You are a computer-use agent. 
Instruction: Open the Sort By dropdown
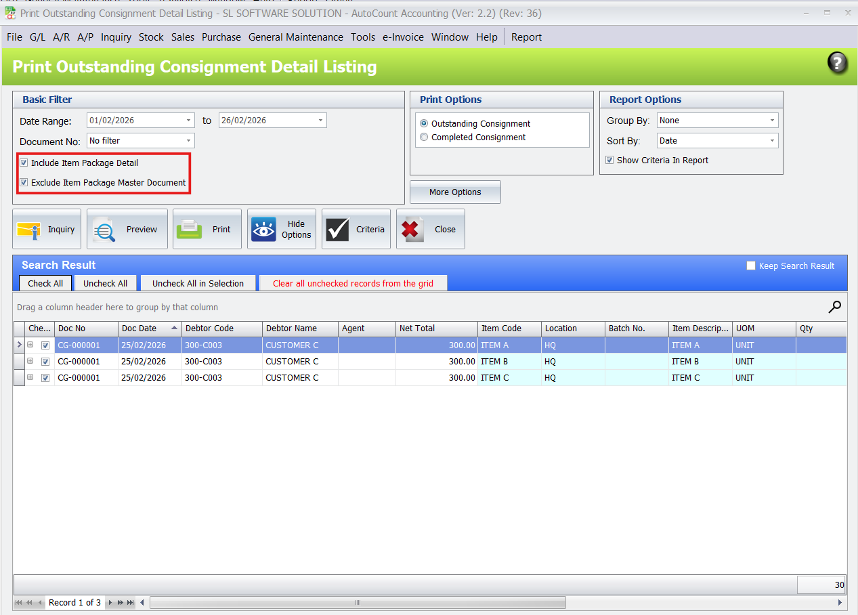click(772, 140)
